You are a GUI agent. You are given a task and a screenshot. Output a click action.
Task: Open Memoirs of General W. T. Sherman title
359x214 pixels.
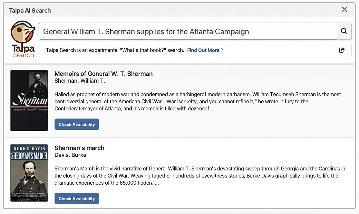[x=103, y=74]
